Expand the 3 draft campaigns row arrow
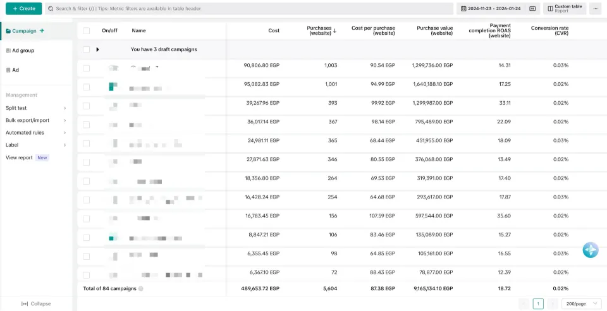The height and width of the screenshot is (311, 607). [97, 49]
